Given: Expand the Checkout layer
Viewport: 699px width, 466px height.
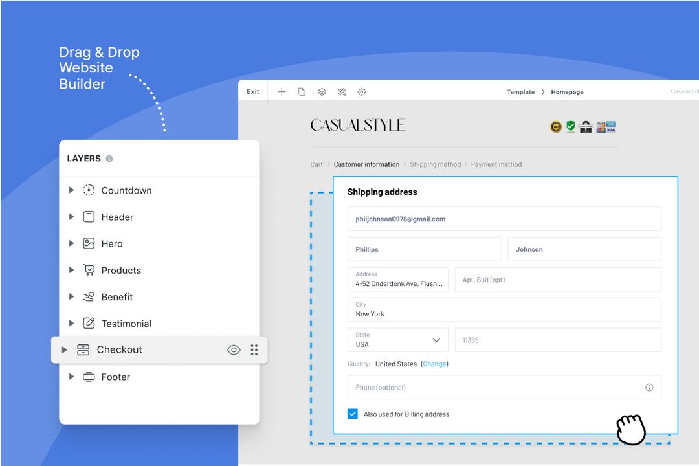Looking at the screenshot, I should 64,349.
